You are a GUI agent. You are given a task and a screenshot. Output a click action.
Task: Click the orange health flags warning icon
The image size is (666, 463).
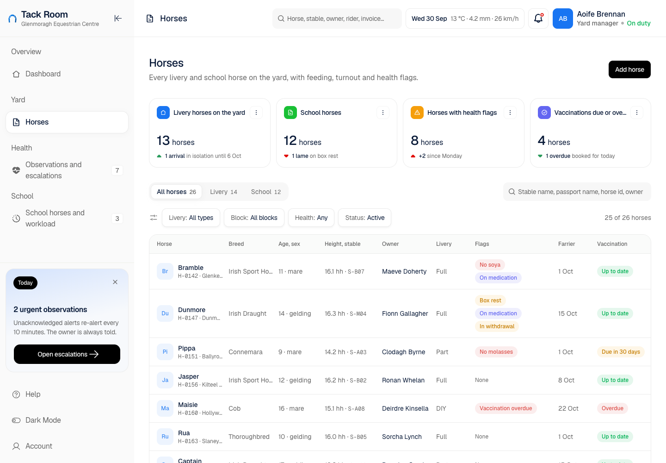tap(417, 113)
